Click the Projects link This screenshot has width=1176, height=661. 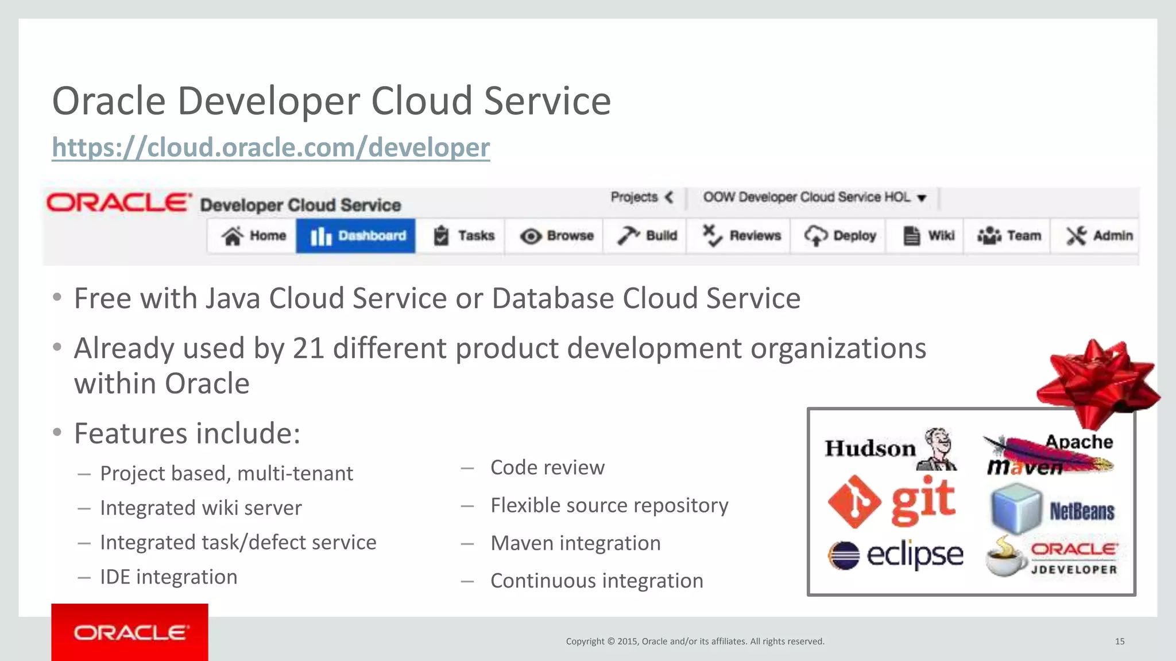[x=634, y=197]
